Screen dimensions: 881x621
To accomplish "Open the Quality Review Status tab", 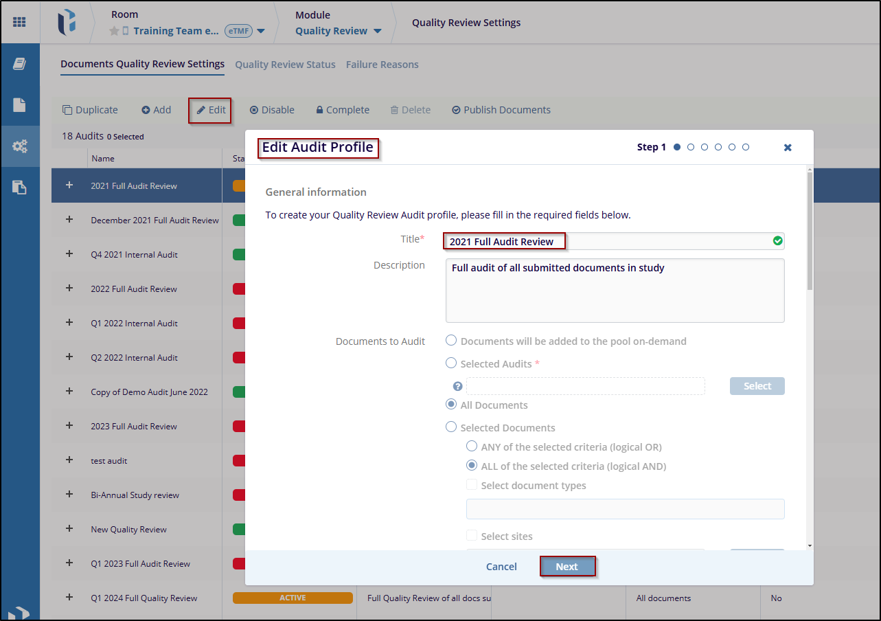I will coord(285,65).
